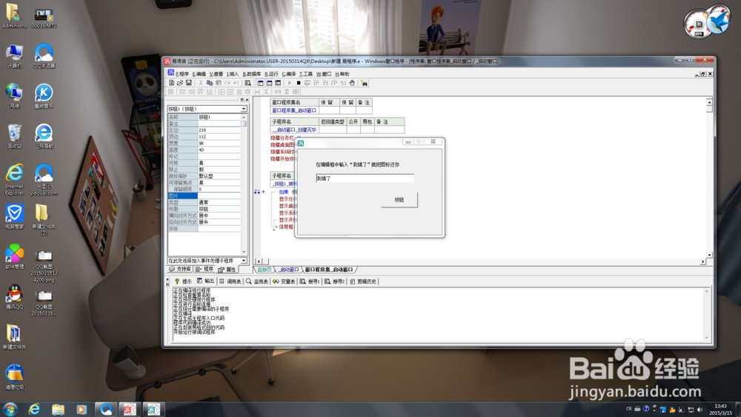Toggle the first panel layout toolbar icon
Viewport: 741px width, 417px height.
coord(260,83)
